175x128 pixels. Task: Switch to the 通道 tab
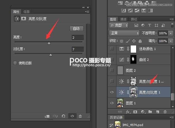click(123, 19)
